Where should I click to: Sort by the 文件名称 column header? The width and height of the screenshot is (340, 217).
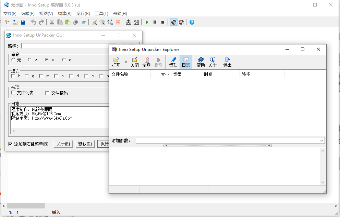pyautogui.click(x=130, y=74)
